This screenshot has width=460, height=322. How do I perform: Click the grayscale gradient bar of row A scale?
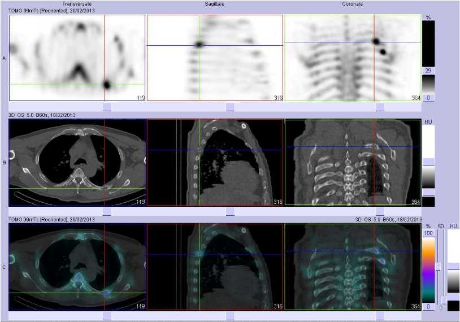[428, 85]
